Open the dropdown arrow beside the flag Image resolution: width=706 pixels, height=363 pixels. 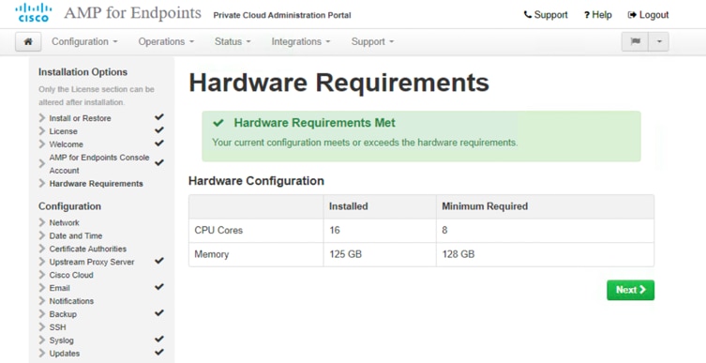click(659, 41)
